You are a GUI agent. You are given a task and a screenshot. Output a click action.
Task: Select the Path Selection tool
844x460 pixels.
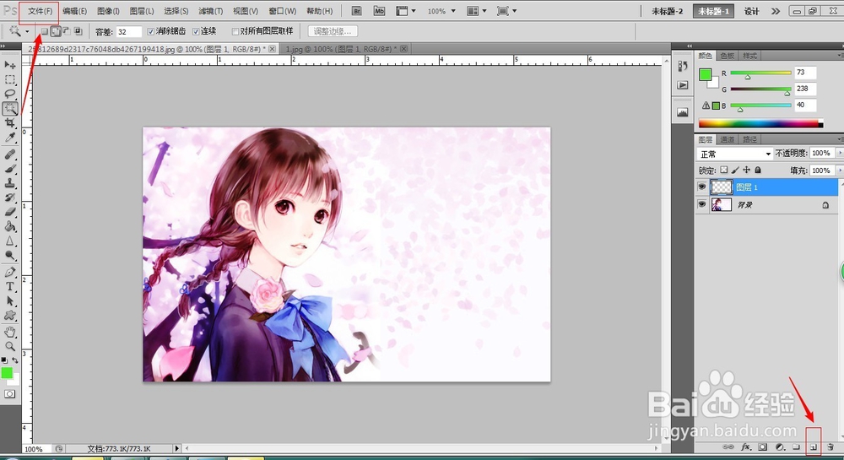[9, 301]
